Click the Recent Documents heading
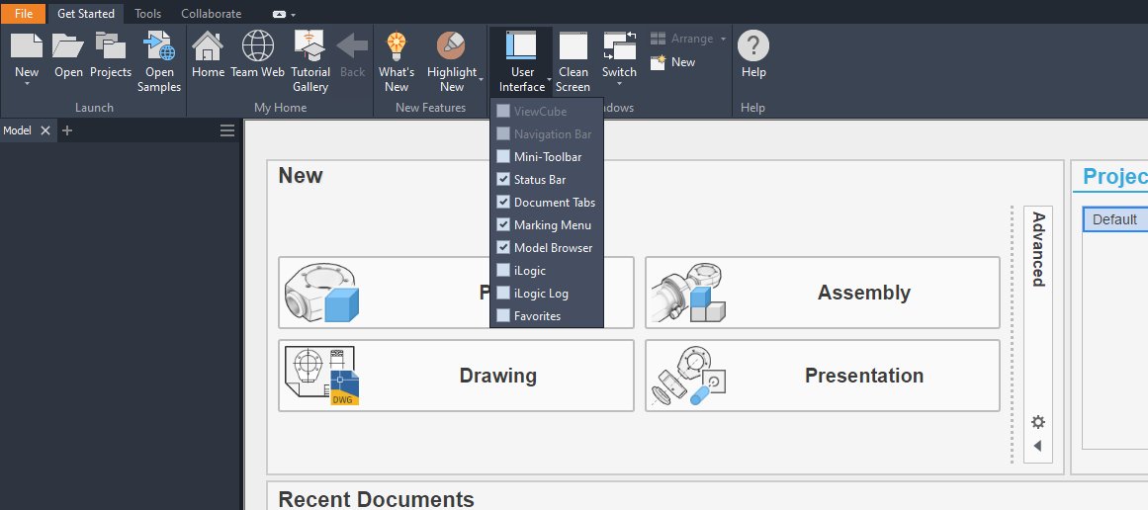Viewport: 1148px width, 510px height. coord(377,499)
